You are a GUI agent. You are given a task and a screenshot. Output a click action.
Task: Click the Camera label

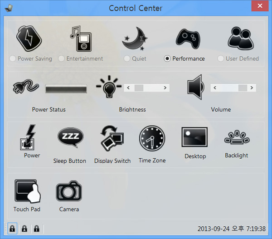click(69, 209)
